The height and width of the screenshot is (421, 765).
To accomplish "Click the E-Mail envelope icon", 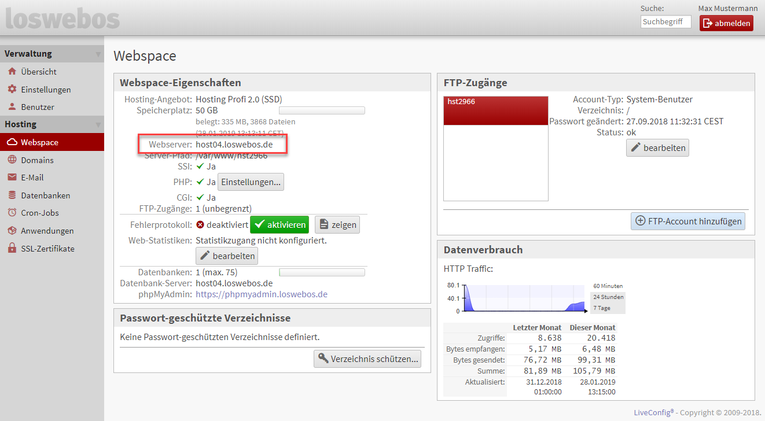I will (12, 178).
